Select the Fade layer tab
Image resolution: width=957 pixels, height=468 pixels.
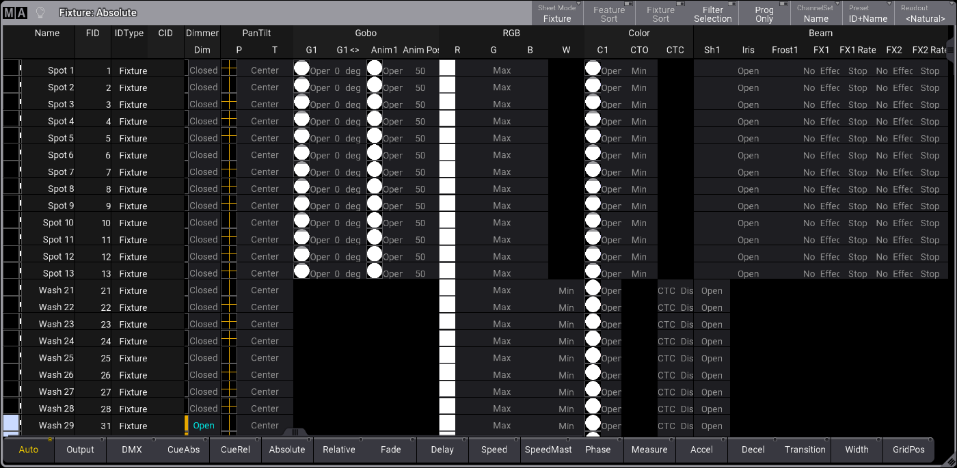391,450
